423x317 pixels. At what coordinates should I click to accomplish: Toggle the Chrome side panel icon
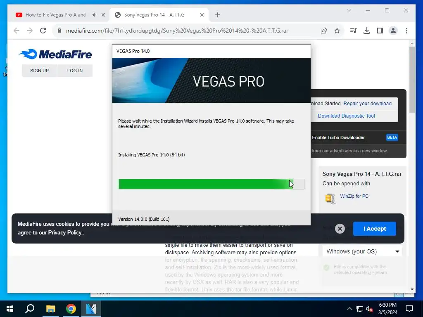380,31
